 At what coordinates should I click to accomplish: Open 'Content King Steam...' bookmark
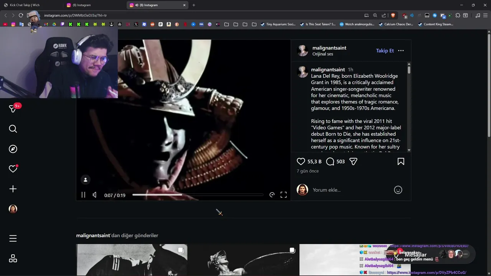pyautogui.click(x=435, y=24)
